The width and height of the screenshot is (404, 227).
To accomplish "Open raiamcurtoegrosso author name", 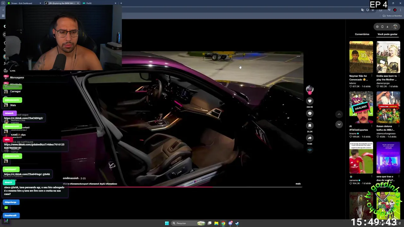I will 386,133.
